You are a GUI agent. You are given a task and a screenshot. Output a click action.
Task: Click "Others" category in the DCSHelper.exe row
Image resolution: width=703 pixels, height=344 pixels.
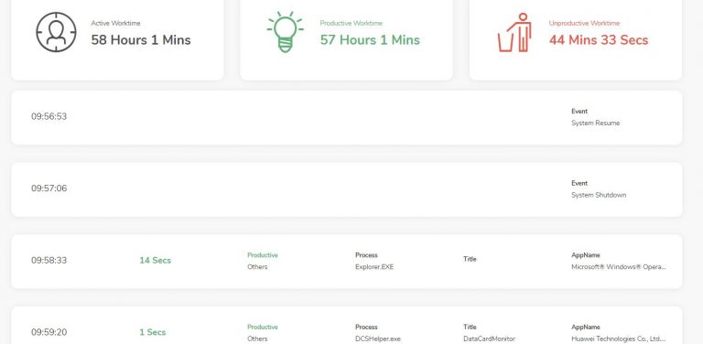coord(257,339)
